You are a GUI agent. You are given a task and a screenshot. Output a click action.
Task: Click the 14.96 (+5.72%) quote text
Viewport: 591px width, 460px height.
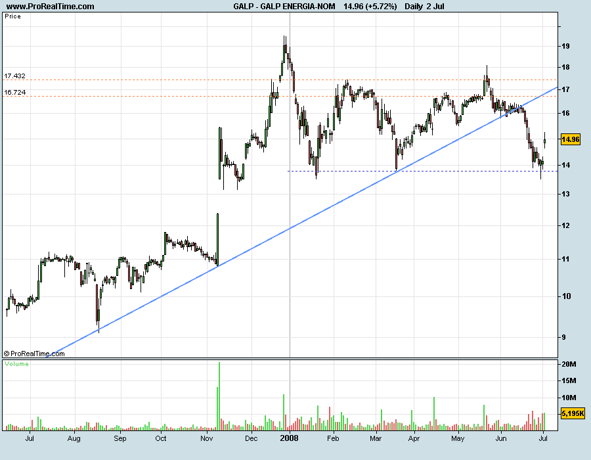pos(370,7)
